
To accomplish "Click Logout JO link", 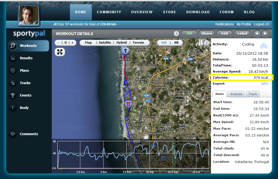I will (x=261, y=24).
